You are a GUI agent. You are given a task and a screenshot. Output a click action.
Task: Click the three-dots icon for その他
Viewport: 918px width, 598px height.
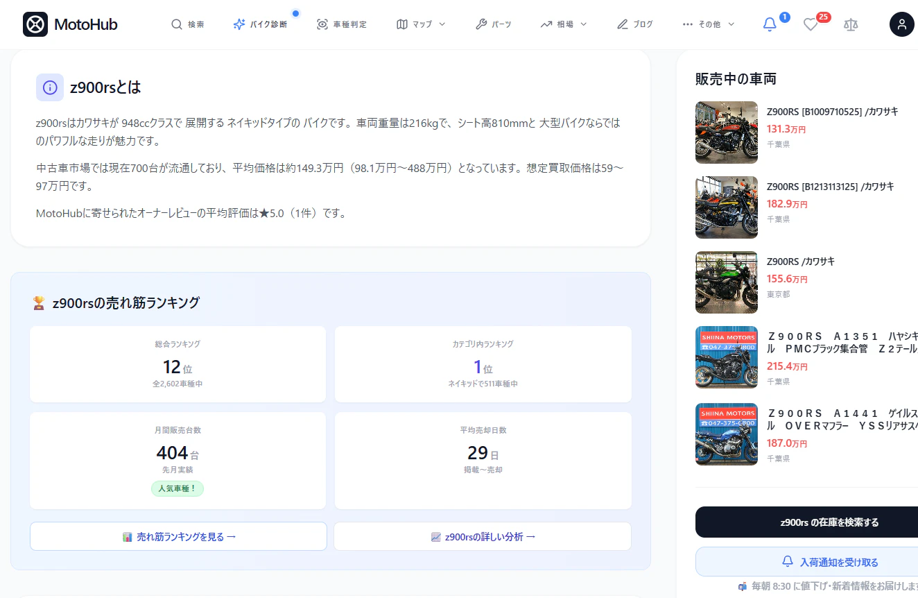coord(688,24)
